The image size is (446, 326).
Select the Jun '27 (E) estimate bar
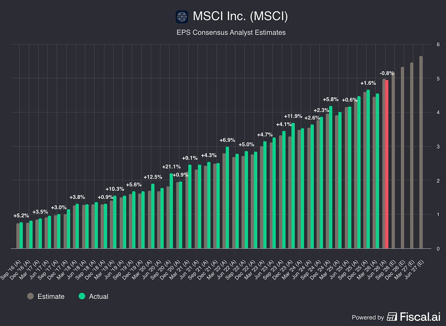tap(421, 152)
